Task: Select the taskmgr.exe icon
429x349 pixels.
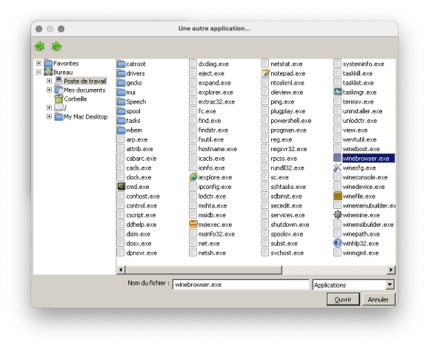Action: [x=338, y=92]
